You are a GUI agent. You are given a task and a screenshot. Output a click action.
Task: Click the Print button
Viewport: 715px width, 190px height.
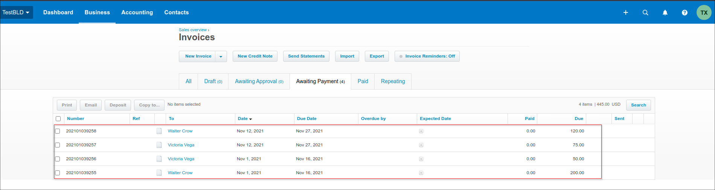tap(67, 105)
